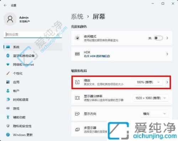This screenshot has height=141, width=178.
Task: Click the 系统 monitor icon in sidebar
Action: [8, 47]
